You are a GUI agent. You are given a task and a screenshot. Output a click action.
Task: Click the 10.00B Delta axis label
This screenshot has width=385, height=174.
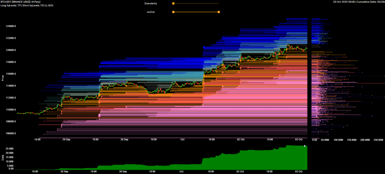(13, 161)
